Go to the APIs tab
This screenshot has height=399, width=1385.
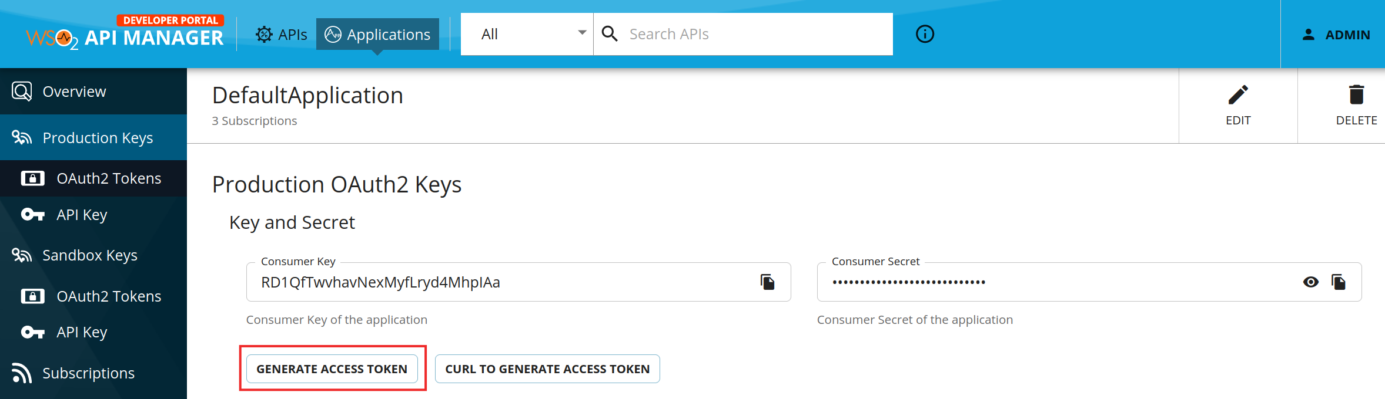click(x=281, y=35)
